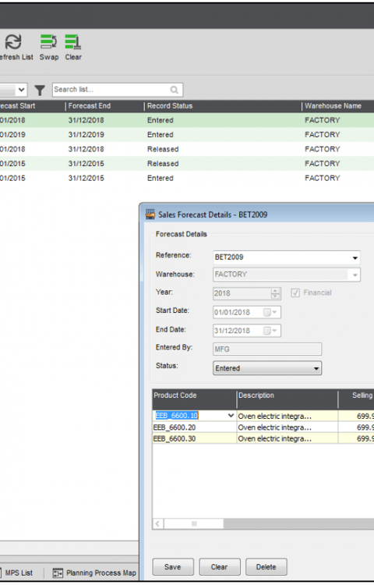Click the Save button

[173, 567]
